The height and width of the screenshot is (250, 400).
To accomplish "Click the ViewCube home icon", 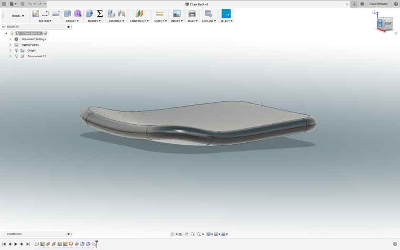I will coord(374,13).
